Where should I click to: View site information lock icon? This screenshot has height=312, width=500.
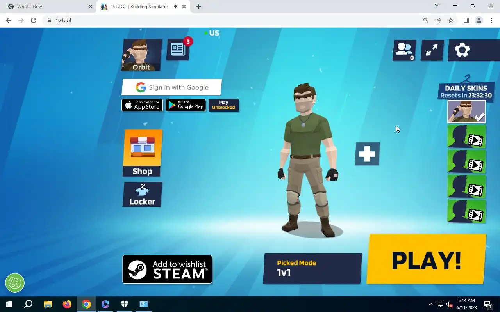(49, 20)
